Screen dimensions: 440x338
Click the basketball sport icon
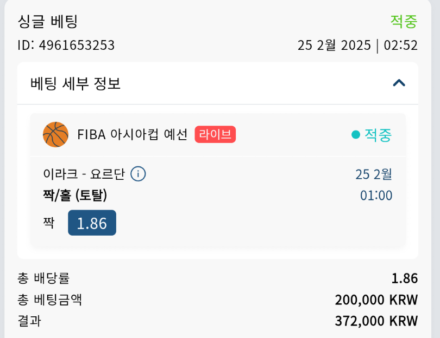(55, 134)
